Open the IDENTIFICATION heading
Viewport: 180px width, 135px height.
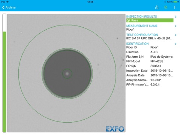pos(137,43)
